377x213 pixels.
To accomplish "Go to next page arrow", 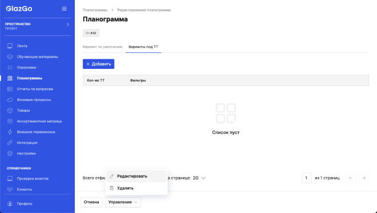I will 364,178.
